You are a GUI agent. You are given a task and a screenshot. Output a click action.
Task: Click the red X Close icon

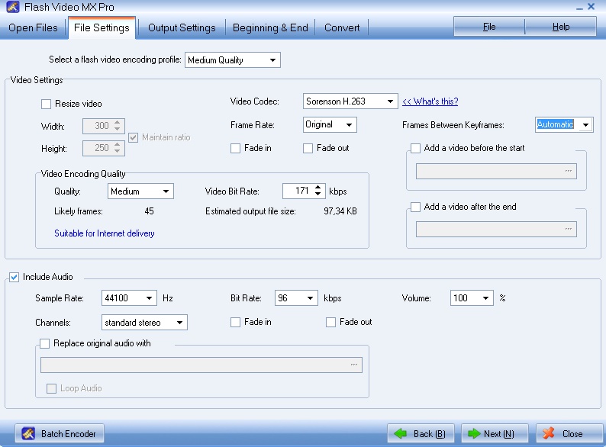click(x=549, y=433)
